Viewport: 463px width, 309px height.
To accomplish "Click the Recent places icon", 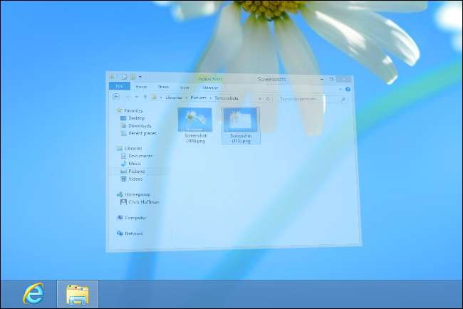I will click(x=123, y=133).
